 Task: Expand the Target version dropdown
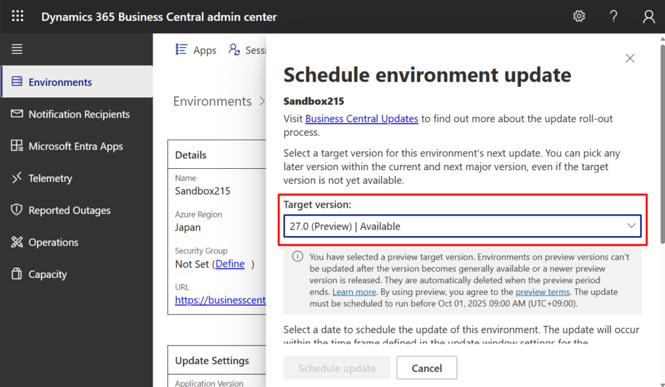click(x=462, y=226)
